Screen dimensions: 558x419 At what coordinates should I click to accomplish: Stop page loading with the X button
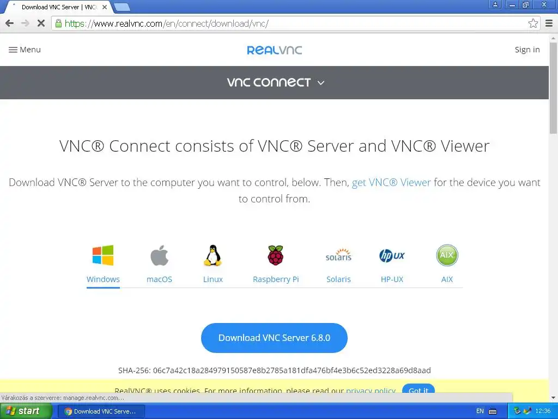pos(41,23)
